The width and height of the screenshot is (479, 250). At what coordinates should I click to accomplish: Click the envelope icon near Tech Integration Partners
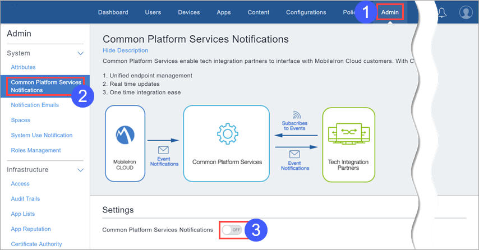[294, 154]
